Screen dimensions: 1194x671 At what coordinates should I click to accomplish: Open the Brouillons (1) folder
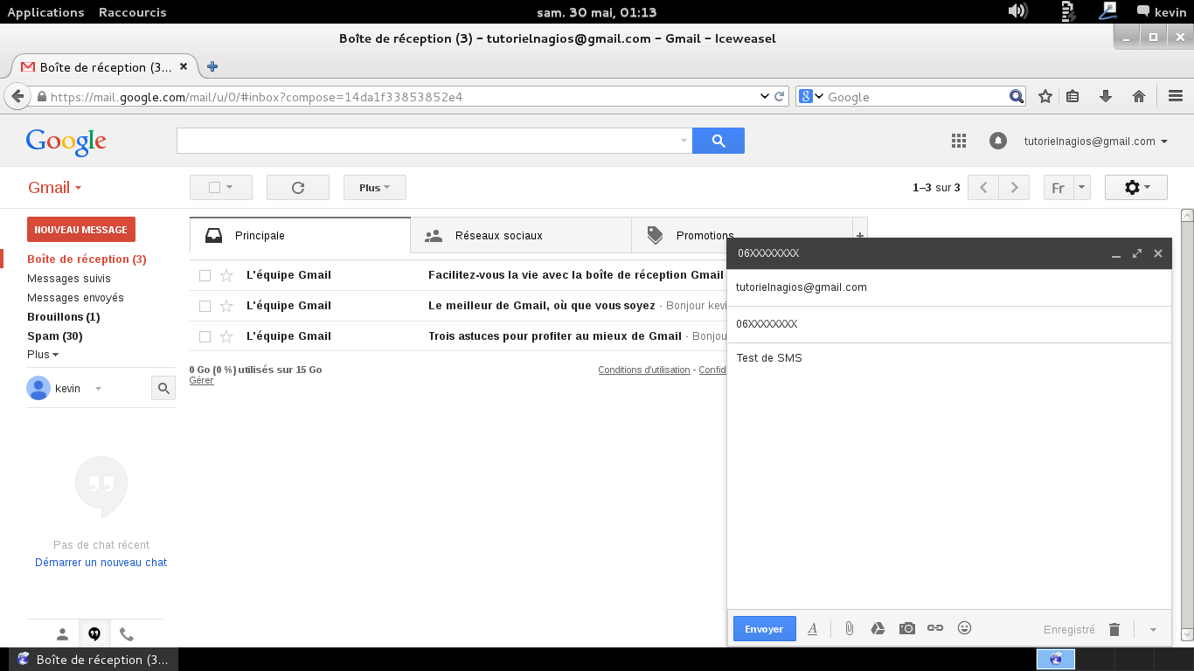[63, 317]
